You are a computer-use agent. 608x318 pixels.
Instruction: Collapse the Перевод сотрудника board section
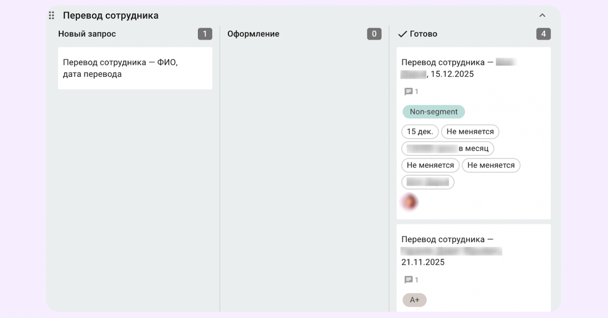tap(542, 15)
